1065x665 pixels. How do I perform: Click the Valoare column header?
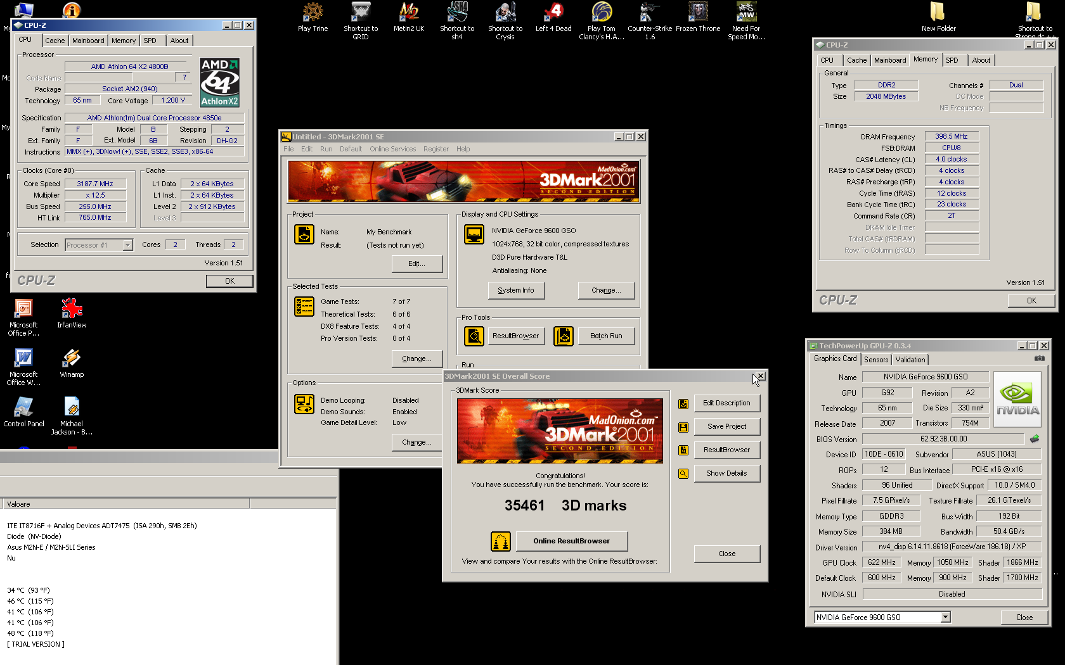tap(125, 504)
